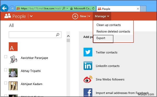Open contact Abhay Tripathi
This screenshot has height=97, width=157.
tap(31, 71)
